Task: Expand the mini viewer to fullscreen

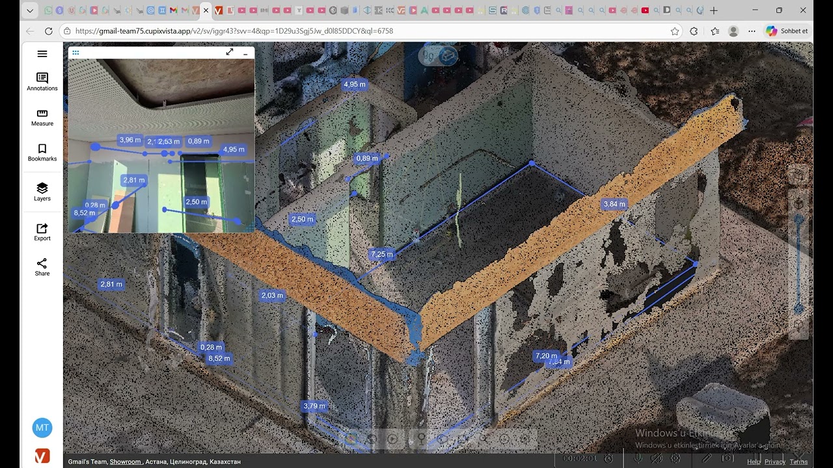Action: (230, 52)
